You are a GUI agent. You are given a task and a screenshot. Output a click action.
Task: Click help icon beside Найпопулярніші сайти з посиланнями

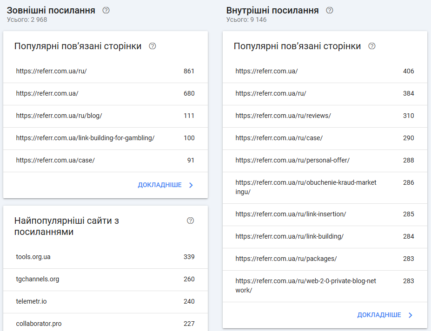click(190, 221)
